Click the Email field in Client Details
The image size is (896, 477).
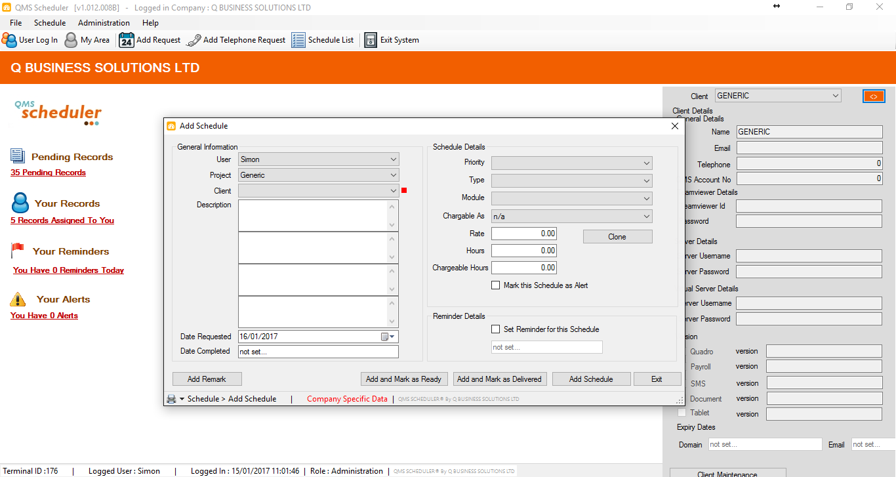coord(809,148)
